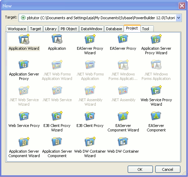Click the "EAServer Proxy" label text
The image size is (188, 177).
(123, 48)
